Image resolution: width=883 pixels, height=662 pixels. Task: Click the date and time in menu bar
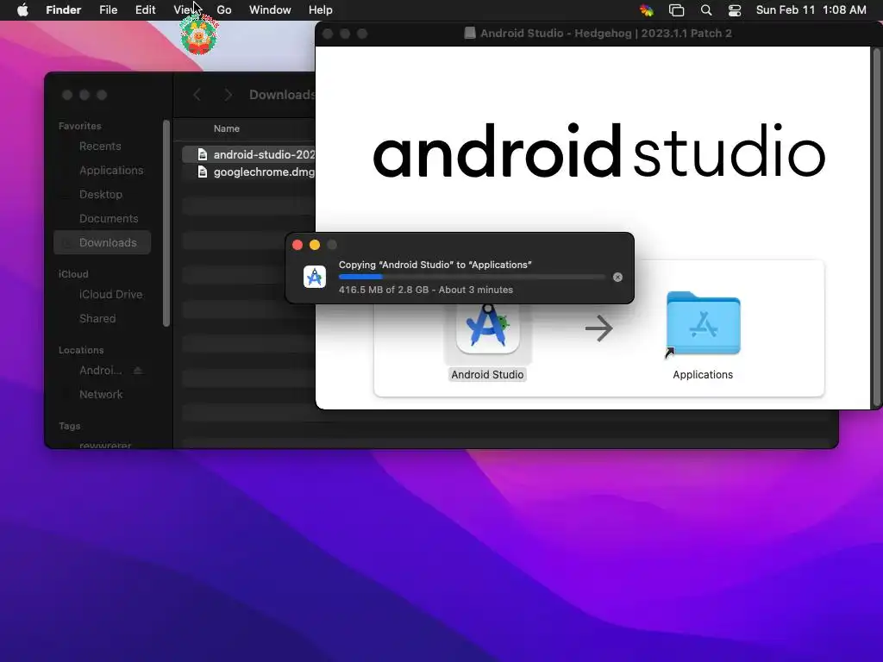[x=811, y=10]
